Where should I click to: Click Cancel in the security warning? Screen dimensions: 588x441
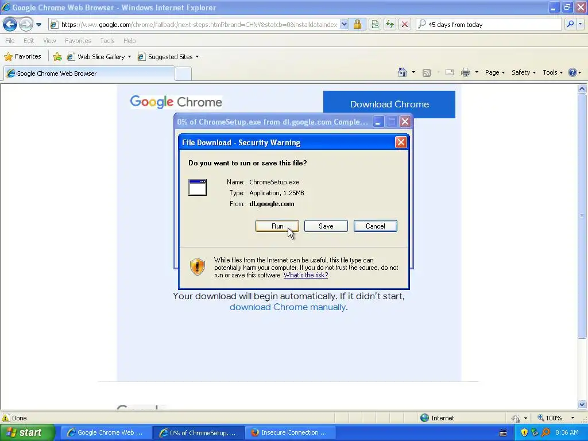click(376, 226)
